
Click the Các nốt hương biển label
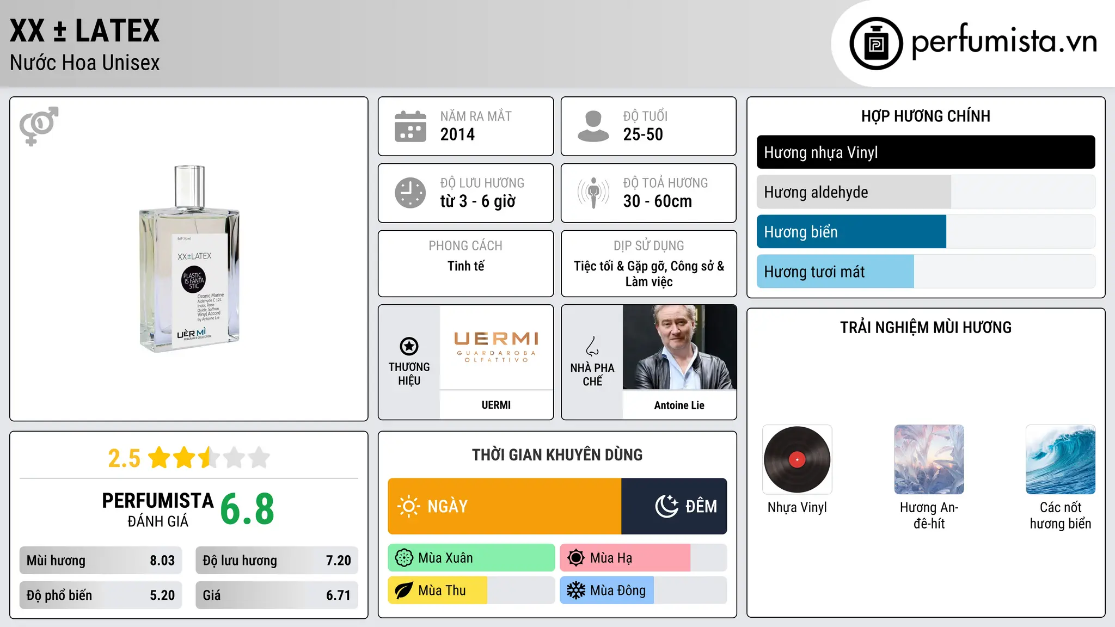pos(1061,515)
